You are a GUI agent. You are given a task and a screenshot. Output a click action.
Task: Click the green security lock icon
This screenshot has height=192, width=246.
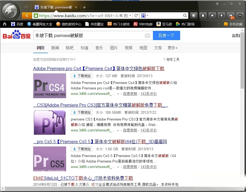[36, 16]
